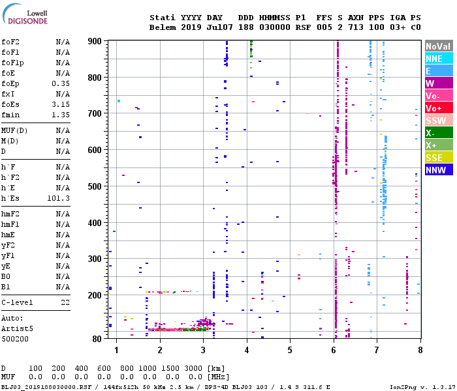Click the foF1p parameter label
Viewport: 457px width, 391px height.
[12, 63]
